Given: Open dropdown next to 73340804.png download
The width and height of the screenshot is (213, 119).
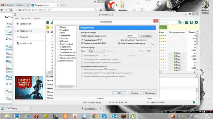Looking at the screenshot, I should click(30, 108).
